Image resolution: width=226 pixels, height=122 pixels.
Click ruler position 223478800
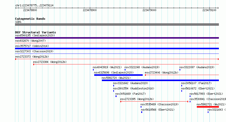coord(30,10)
